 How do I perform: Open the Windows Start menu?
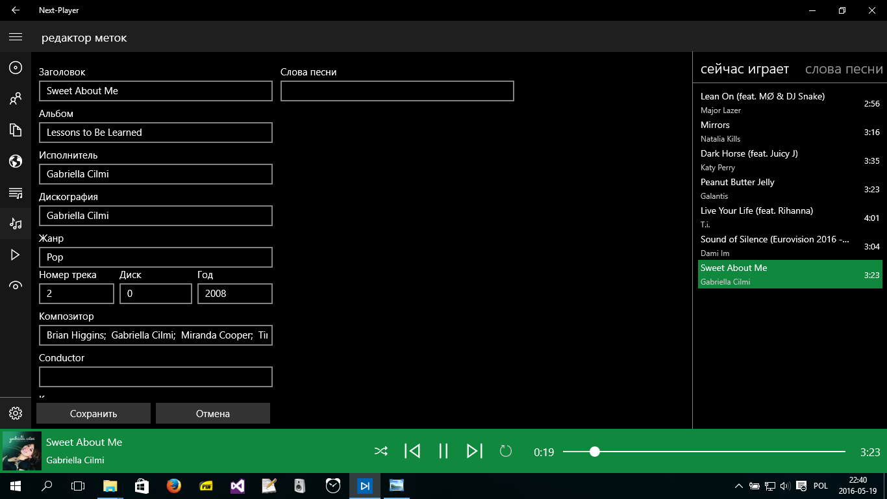[x=16, y=485]
